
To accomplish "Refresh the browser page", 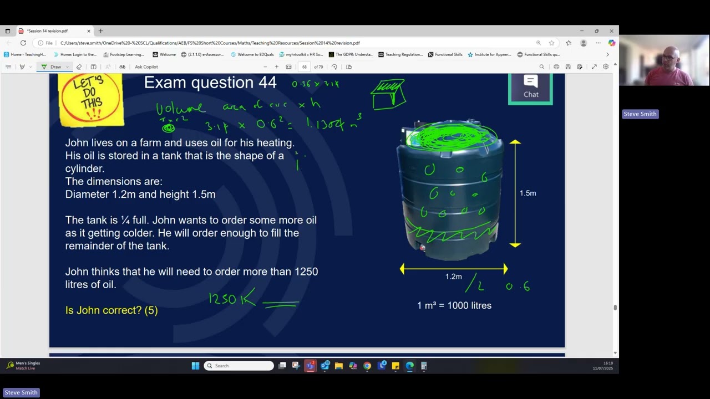I will (23, 43).
